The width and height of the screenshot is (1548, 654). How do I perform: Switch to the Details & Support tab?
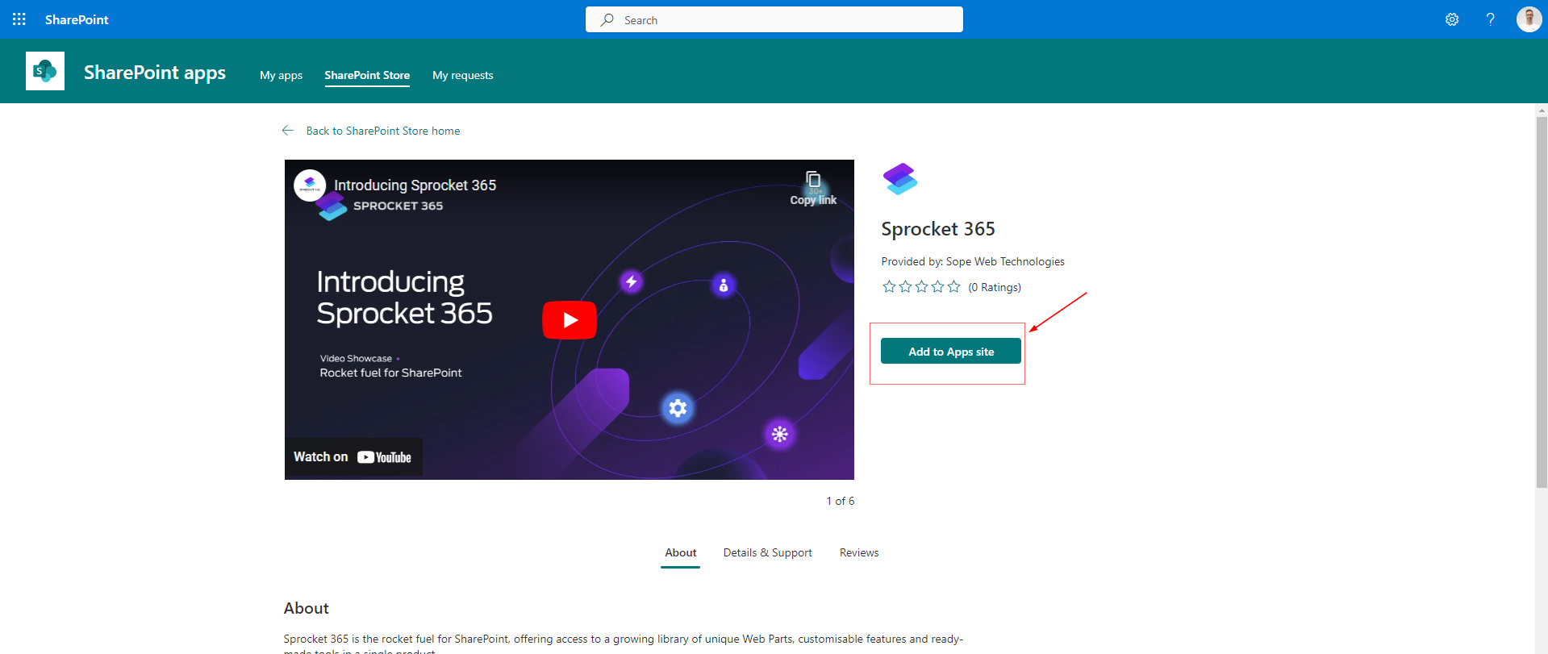click(768, 552)
